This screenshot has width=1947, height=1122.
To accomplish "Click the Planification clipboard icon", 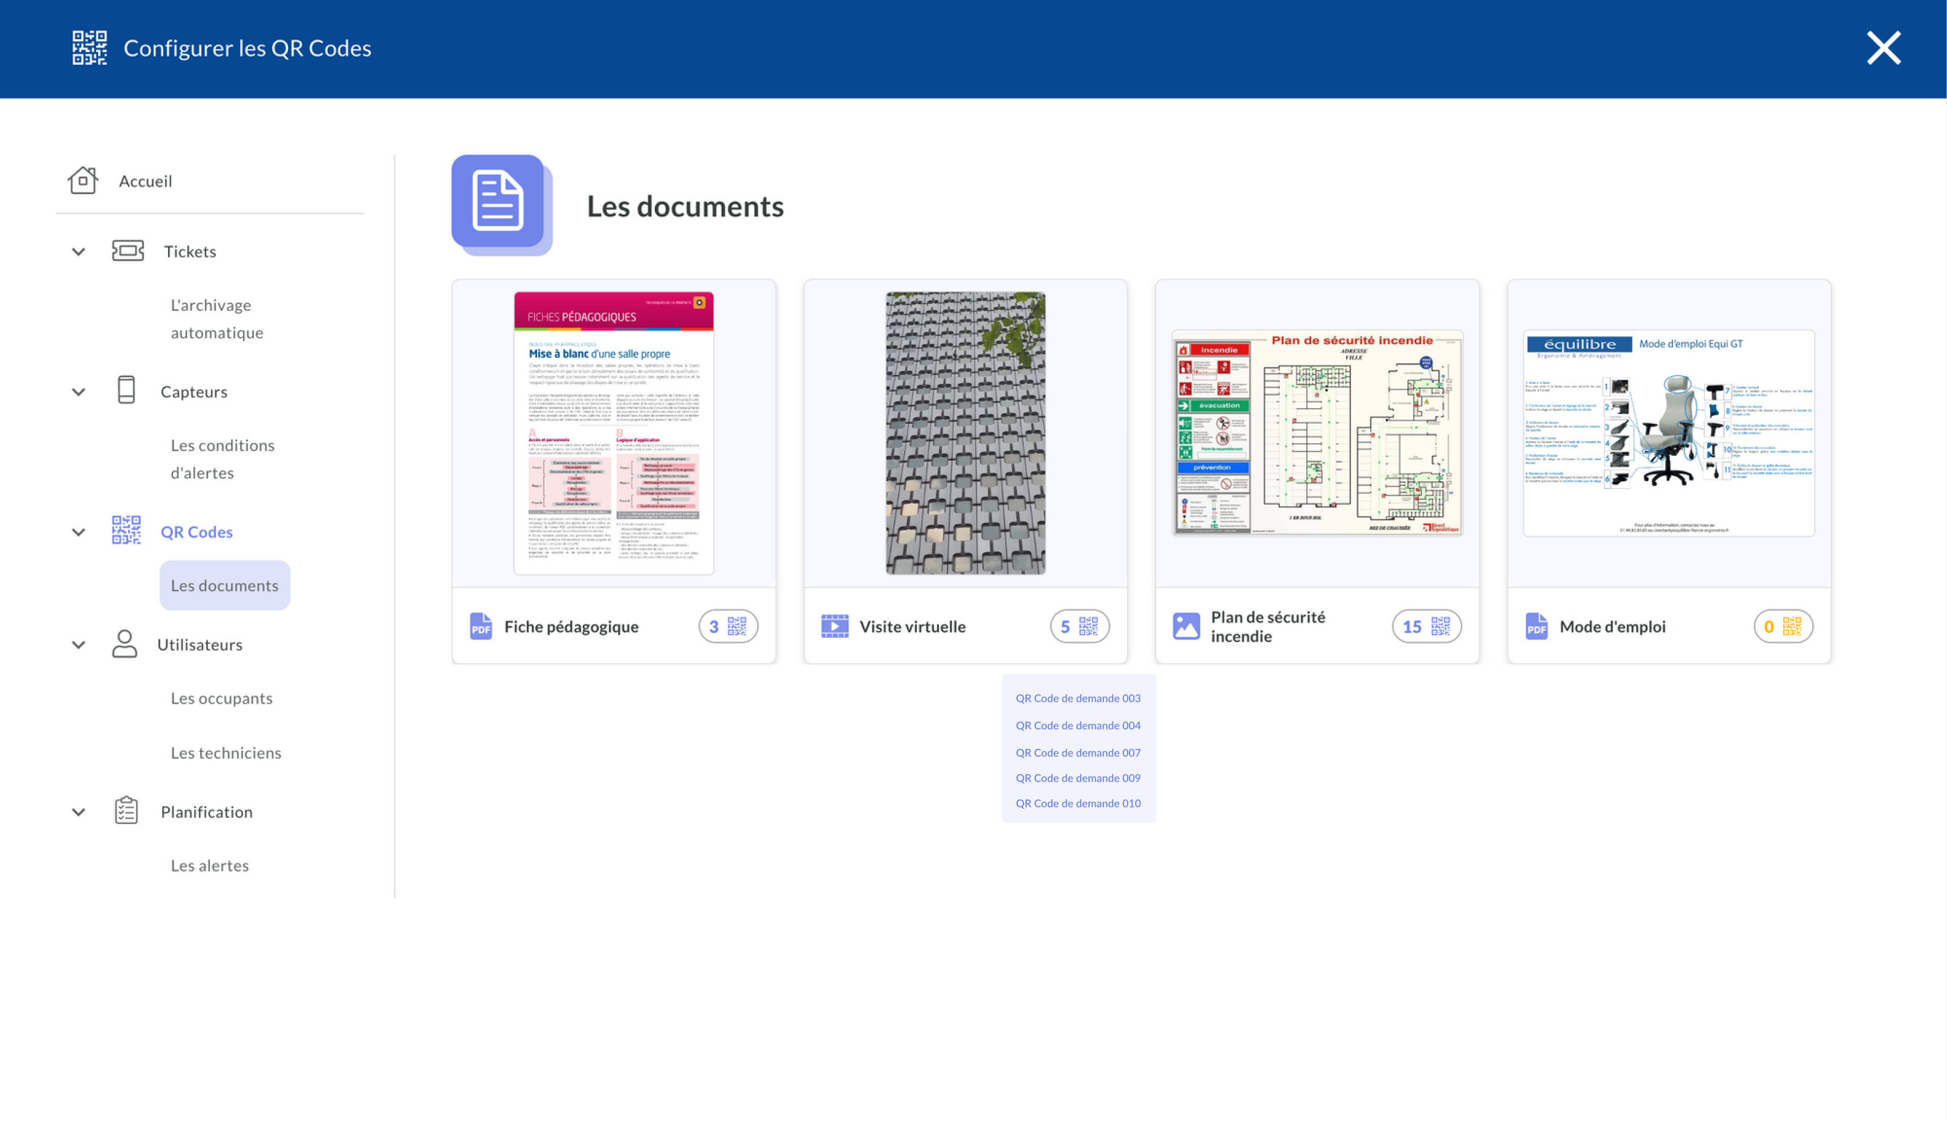I will click(x=126, y=811).
